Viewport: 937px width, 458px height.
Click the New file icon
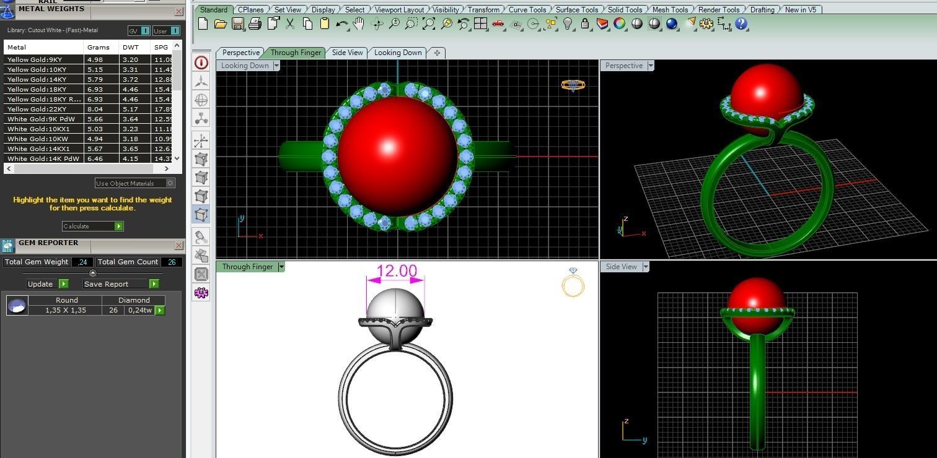[203, 24]
